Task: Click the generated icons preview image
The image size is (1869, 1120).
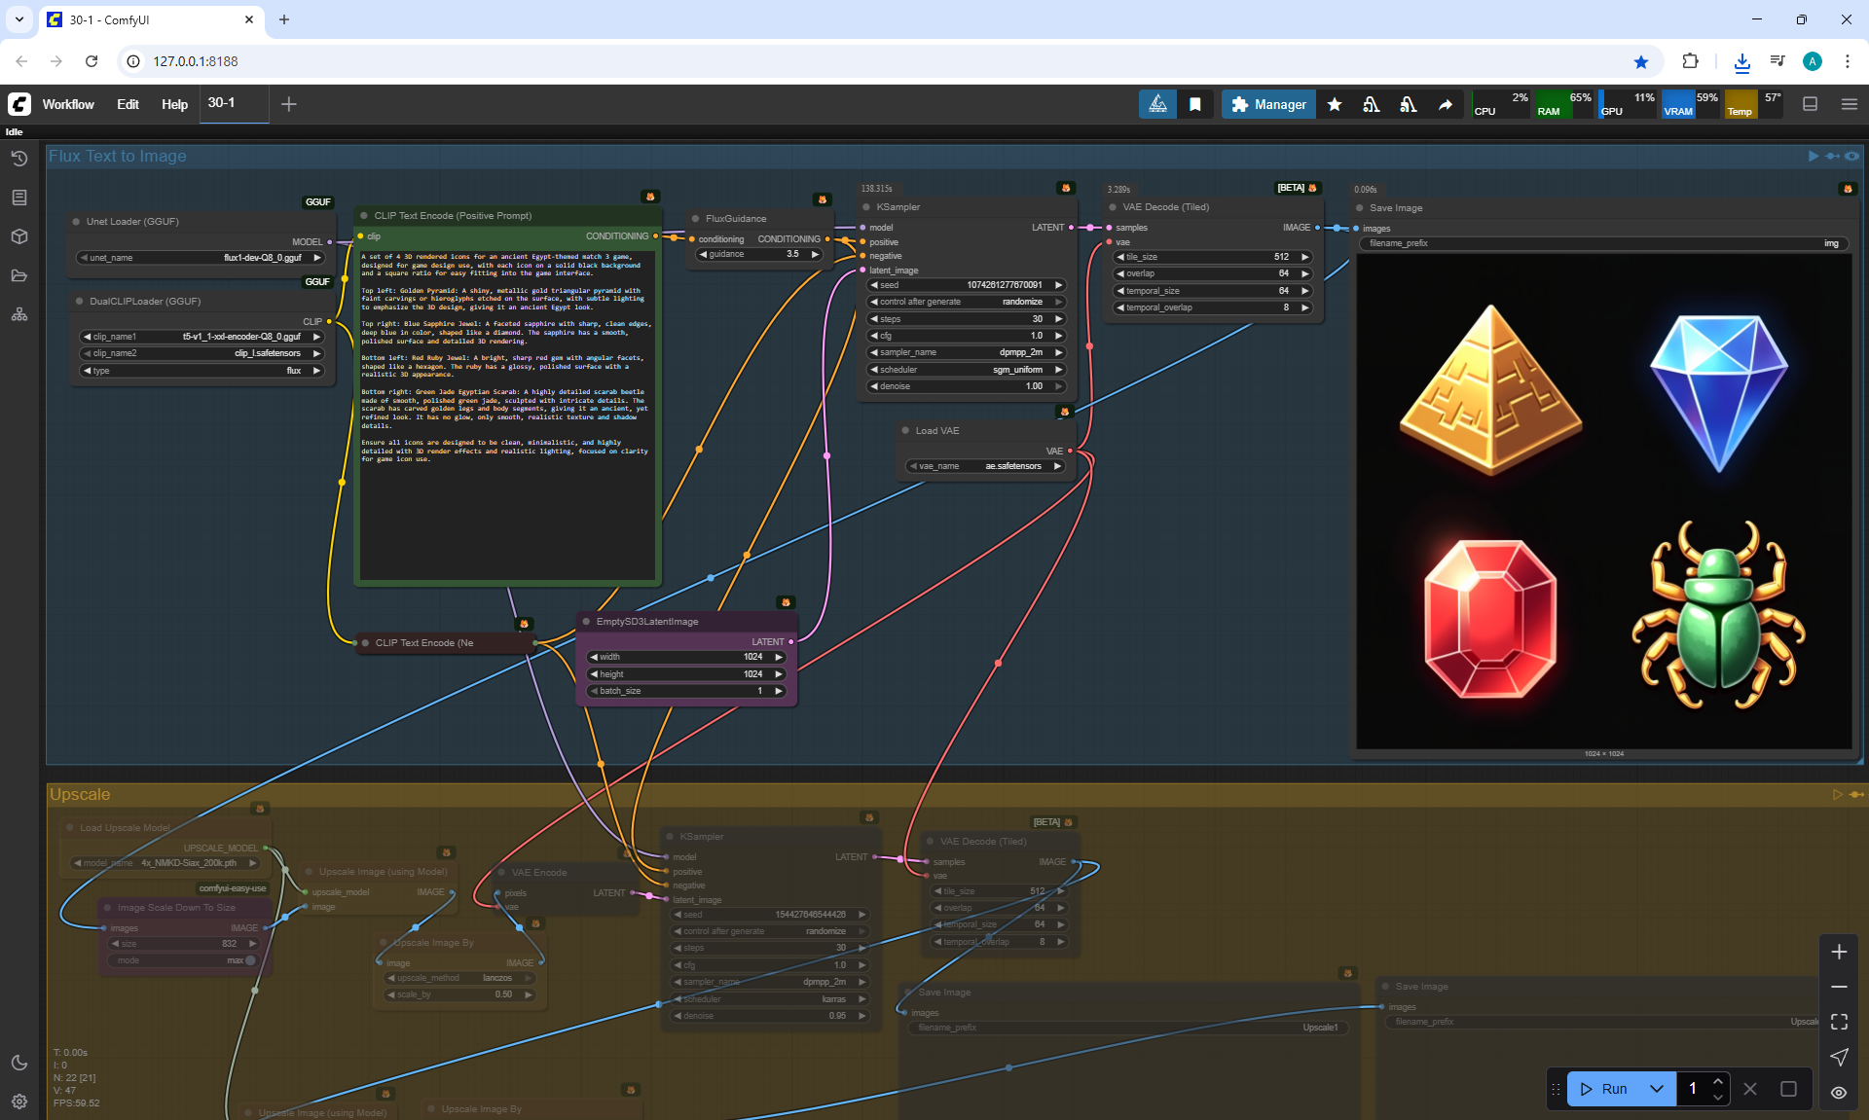Action: 1603,501
